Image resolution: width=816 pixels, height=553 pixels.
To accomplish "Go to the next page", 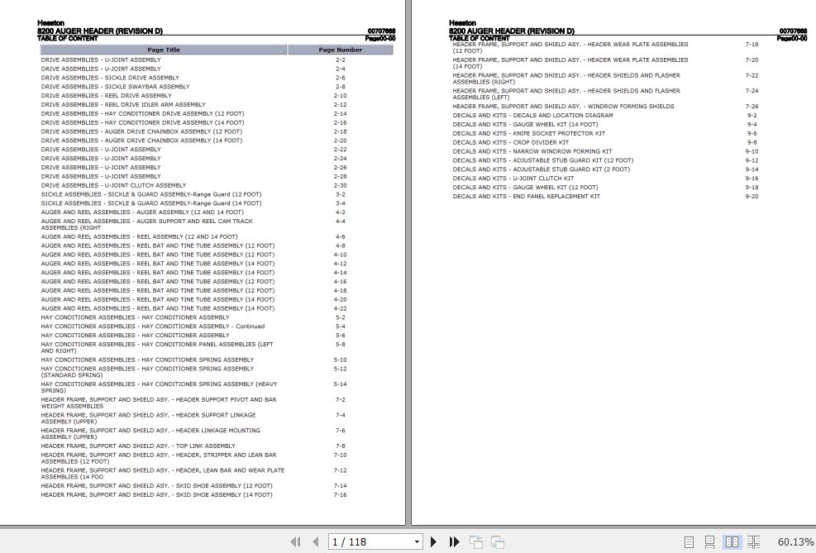I will [x=433, y=541].
